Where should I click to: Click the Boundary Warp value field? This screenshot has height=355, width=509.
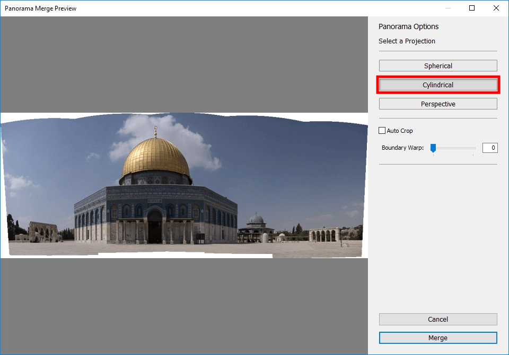490,148
